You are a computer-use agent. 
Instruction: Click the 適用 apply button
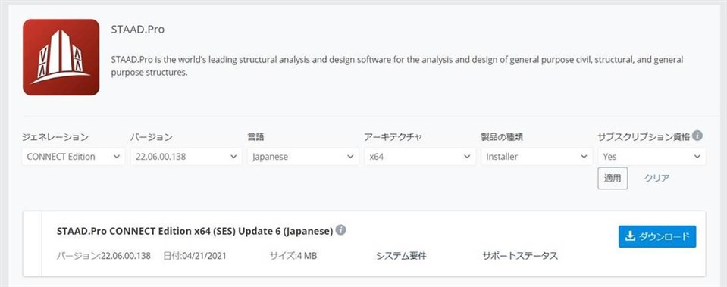(x=613, y=178)
